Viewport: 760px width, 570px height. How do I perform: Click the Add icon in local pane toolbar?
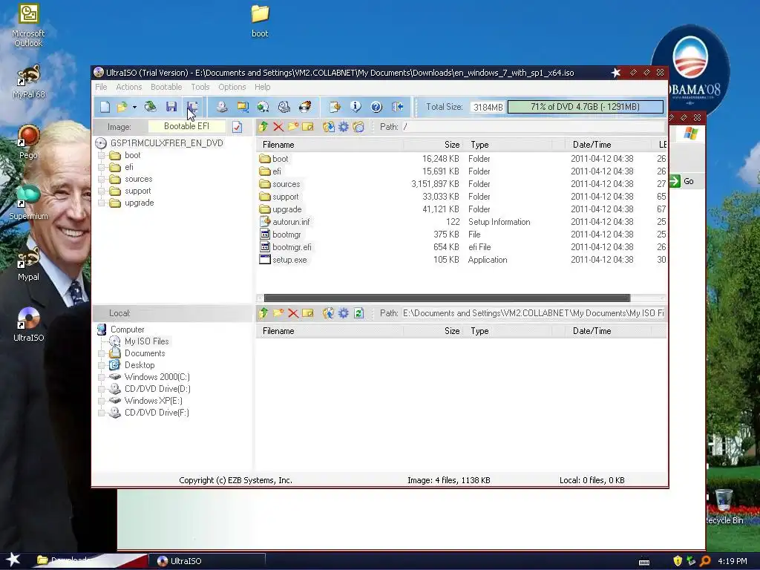(x=329, y=313)
